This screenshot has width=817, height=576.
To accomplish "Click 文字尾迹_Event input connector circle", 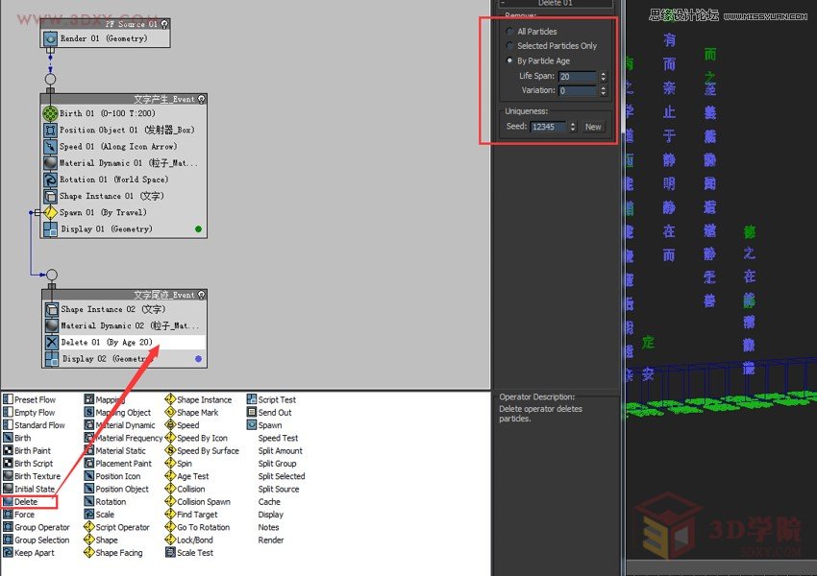I will pyautogui.click(x=52, y=275).
